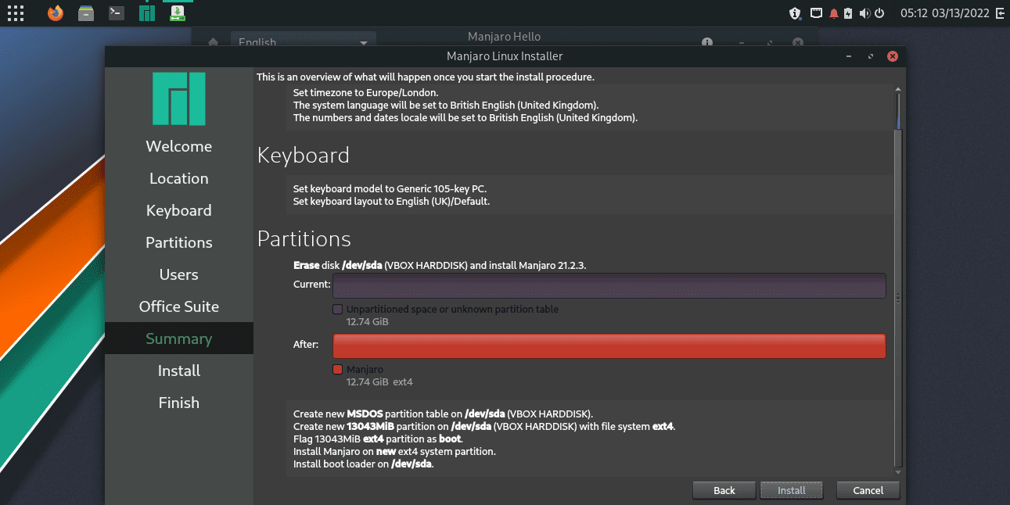Launch Firefox from the top panel

55,13
